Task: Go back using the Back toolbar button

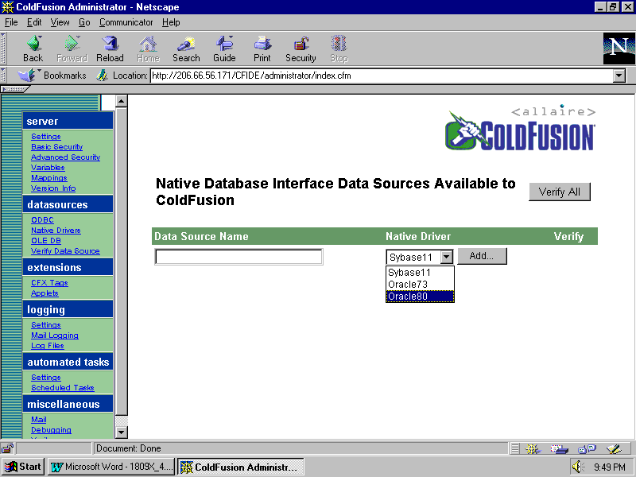Action: [x=33, y=48]
